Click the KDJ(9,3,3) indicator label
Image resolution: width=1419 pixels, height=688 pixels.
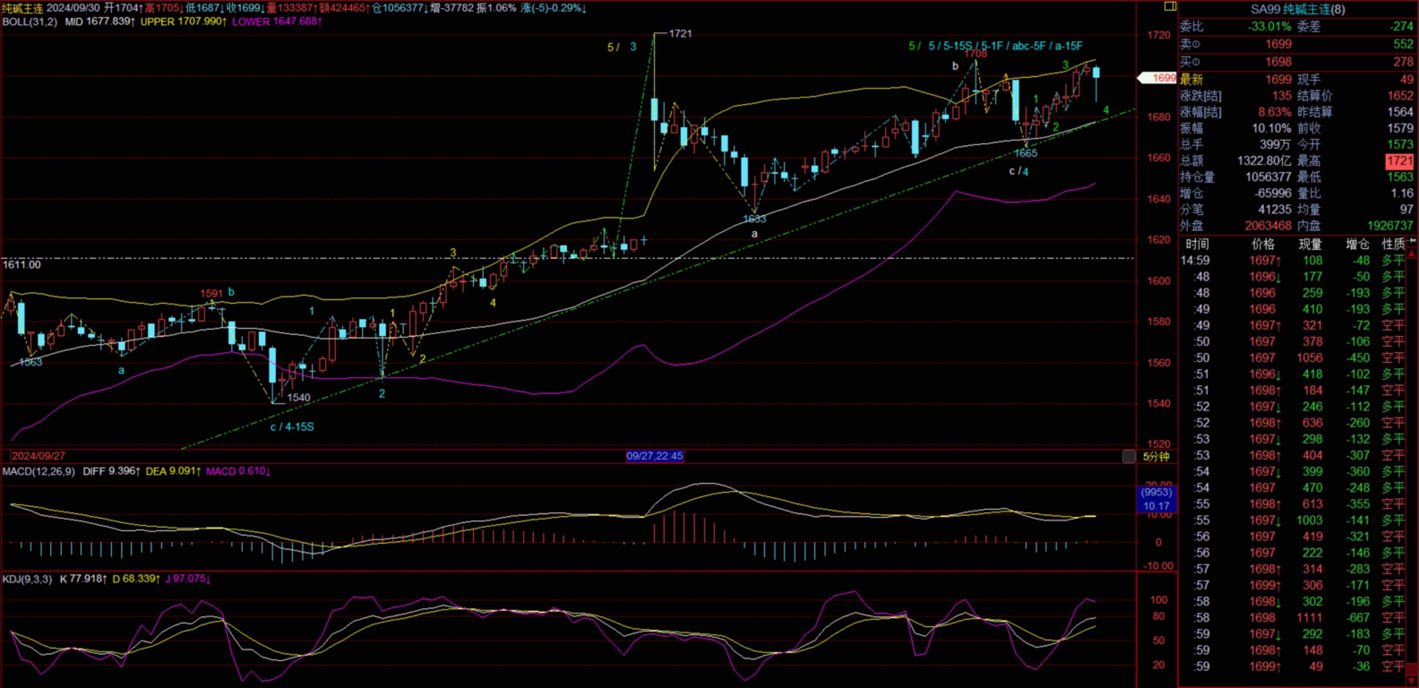27,579
